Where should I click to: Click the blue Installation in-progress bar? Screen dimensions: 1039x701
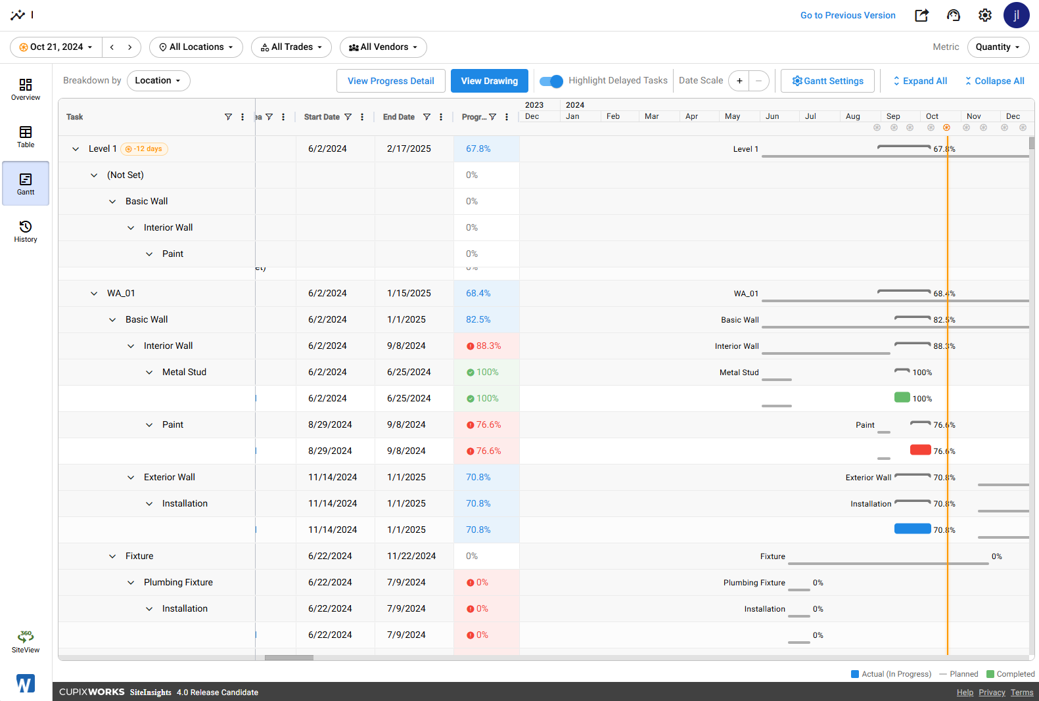coord(912,529)
